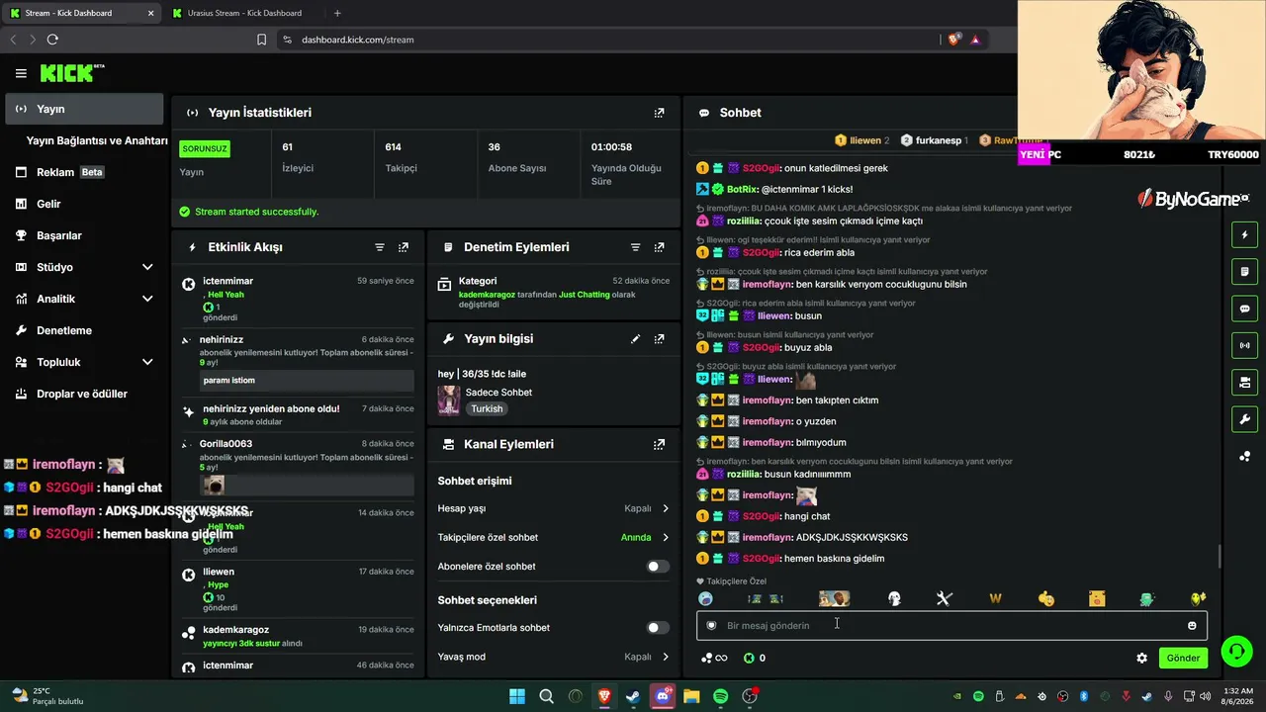
Task: Click the wrench icon in right sidebar
Action: [x=1245, y=419]
